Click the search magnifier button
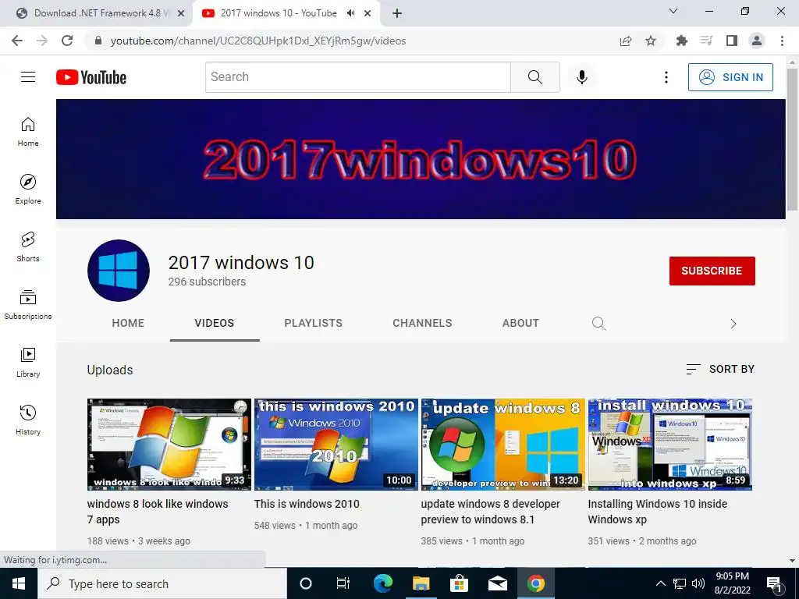This screenshot has height=599, width=799. (x=535, y=77)
